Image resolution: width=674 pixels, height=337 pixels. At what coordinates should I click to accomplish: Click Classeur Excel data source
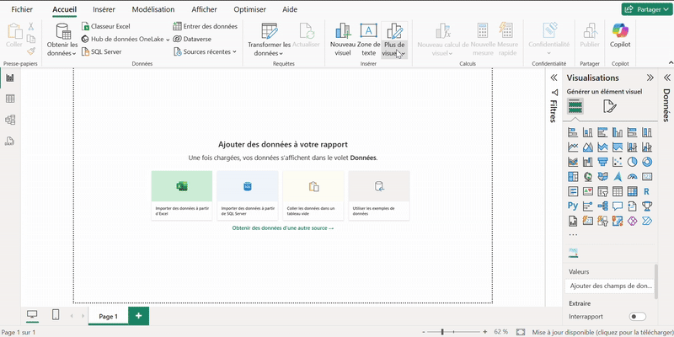(106, 26)
